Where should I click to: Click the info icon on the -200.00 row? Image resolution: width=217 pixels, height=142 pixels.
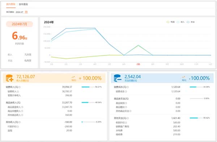[18, 127]
